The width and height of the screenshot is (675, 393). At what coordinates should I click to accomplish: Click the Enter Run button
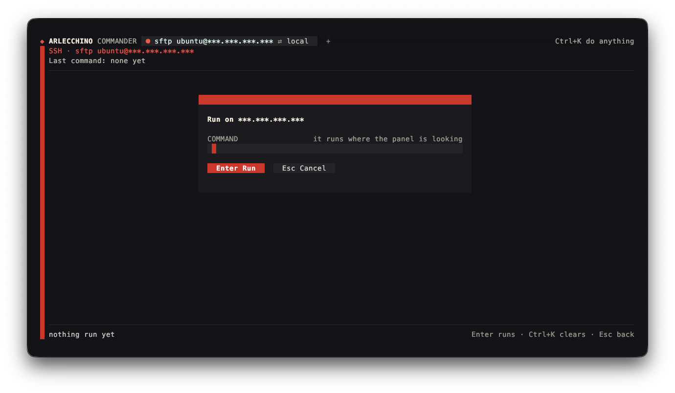point(236,168)
